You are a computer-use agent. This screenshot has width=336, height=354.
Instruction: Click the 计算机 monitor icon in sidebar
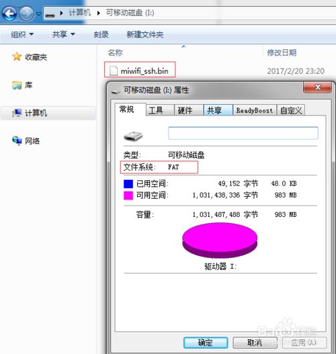(17, 113)
